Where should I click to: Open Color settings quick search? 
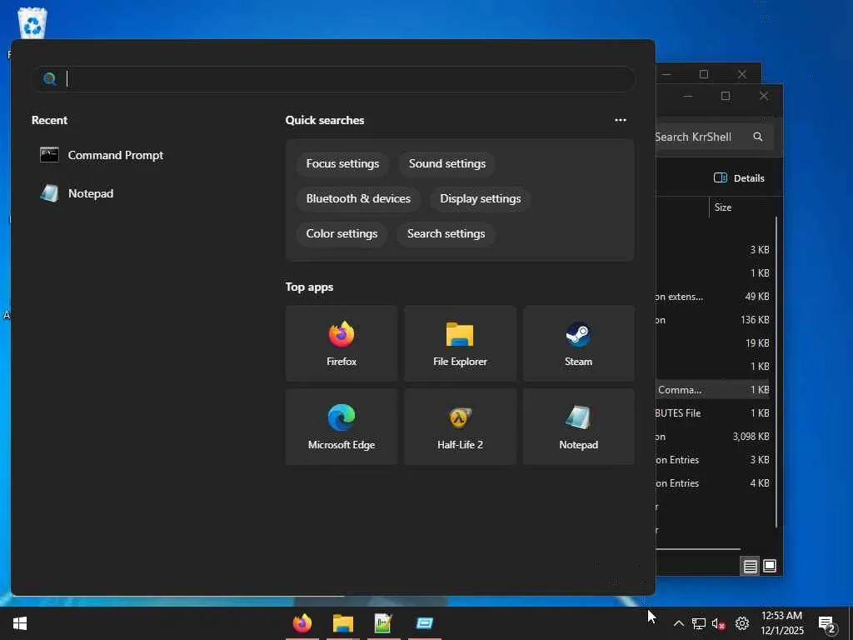pyautogui.click(x=342, y=233)
